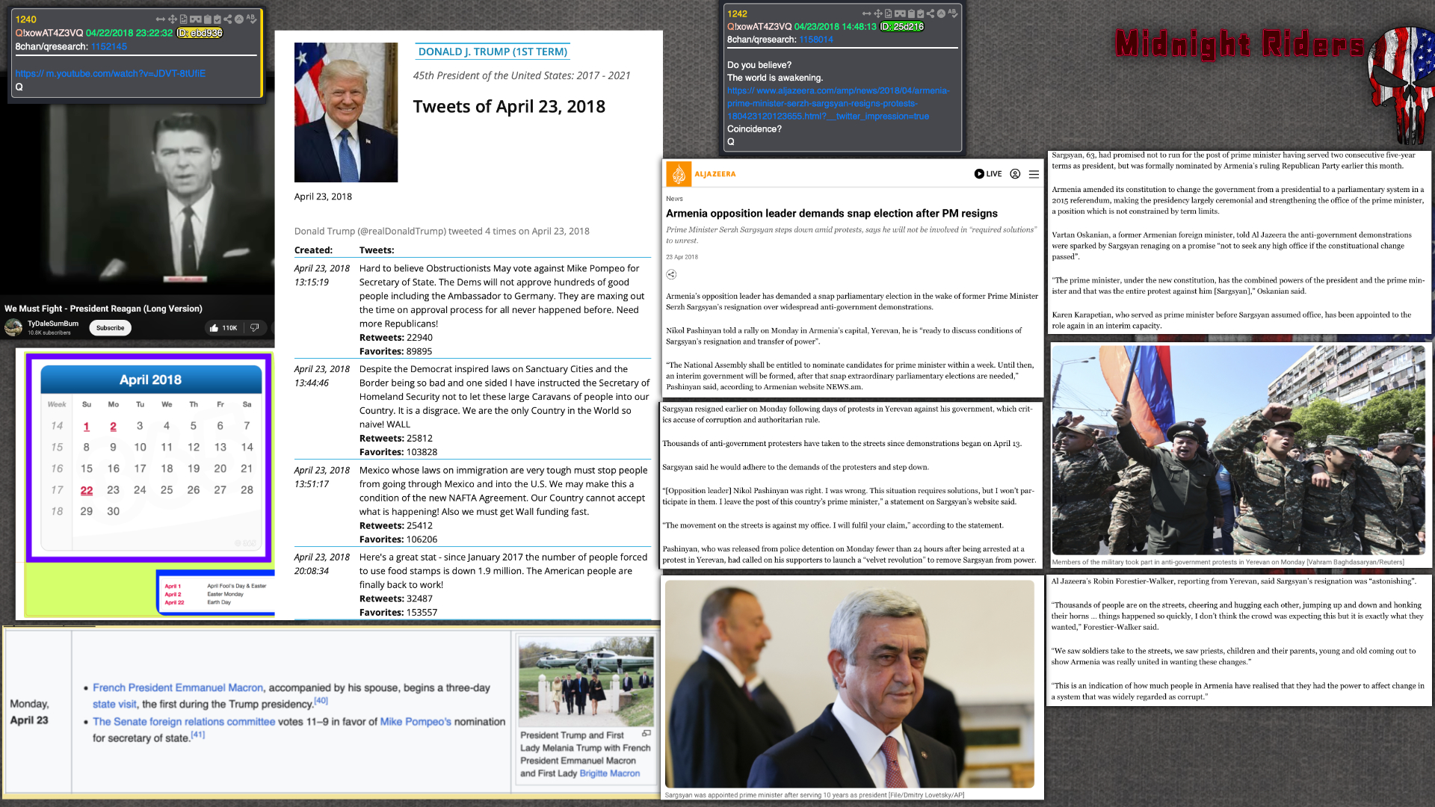Open the Brigitte Macron caption link
Viewport: 1435px width, 807px height.
(609, 773)
